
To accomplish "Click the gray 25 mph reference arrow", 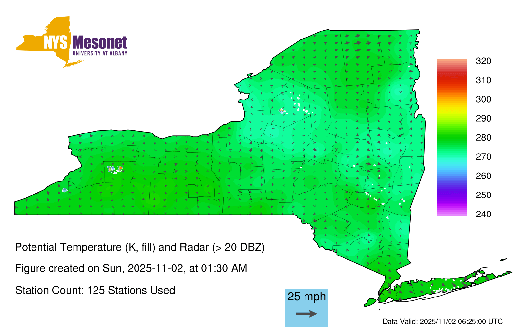I will pyautogui.click(x=306, y=314).
